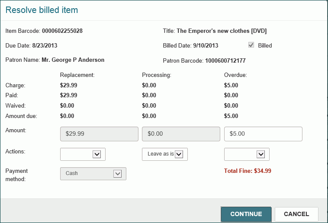The width and height of the screenshot is (328, 223).
Task: Click the Resolve billed item heading
Action: 42,10
